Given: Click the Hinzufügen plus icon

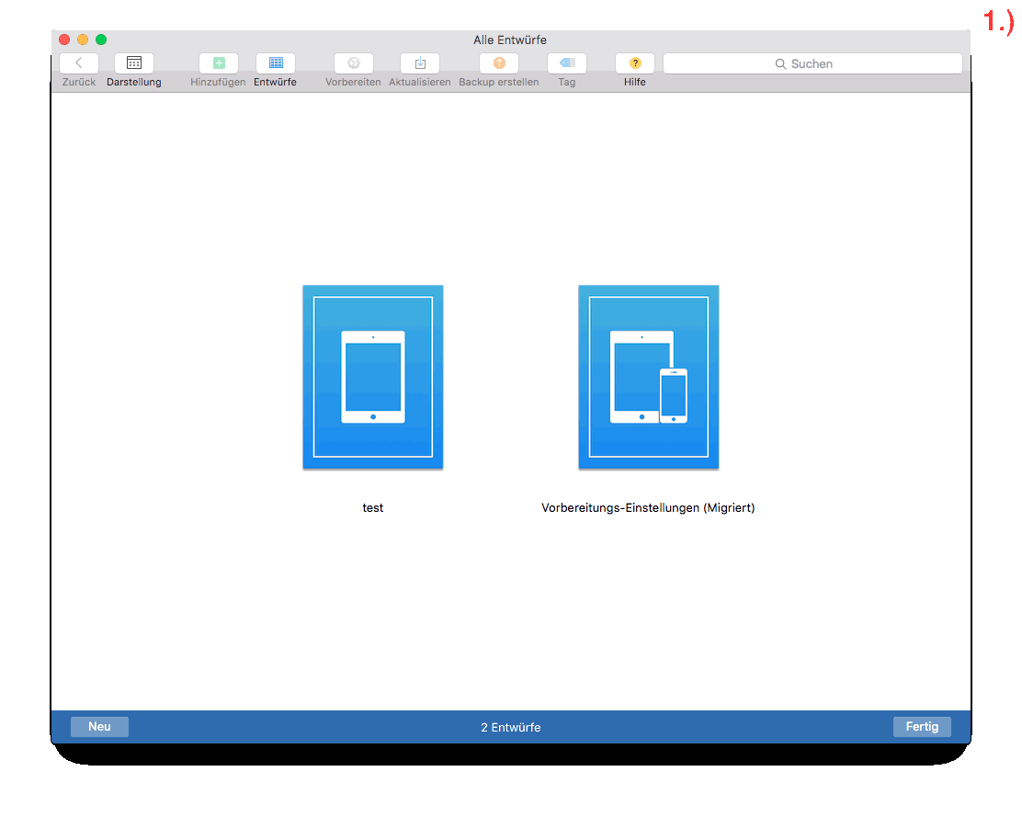Looking at the screenshot, I should point(219,62).
